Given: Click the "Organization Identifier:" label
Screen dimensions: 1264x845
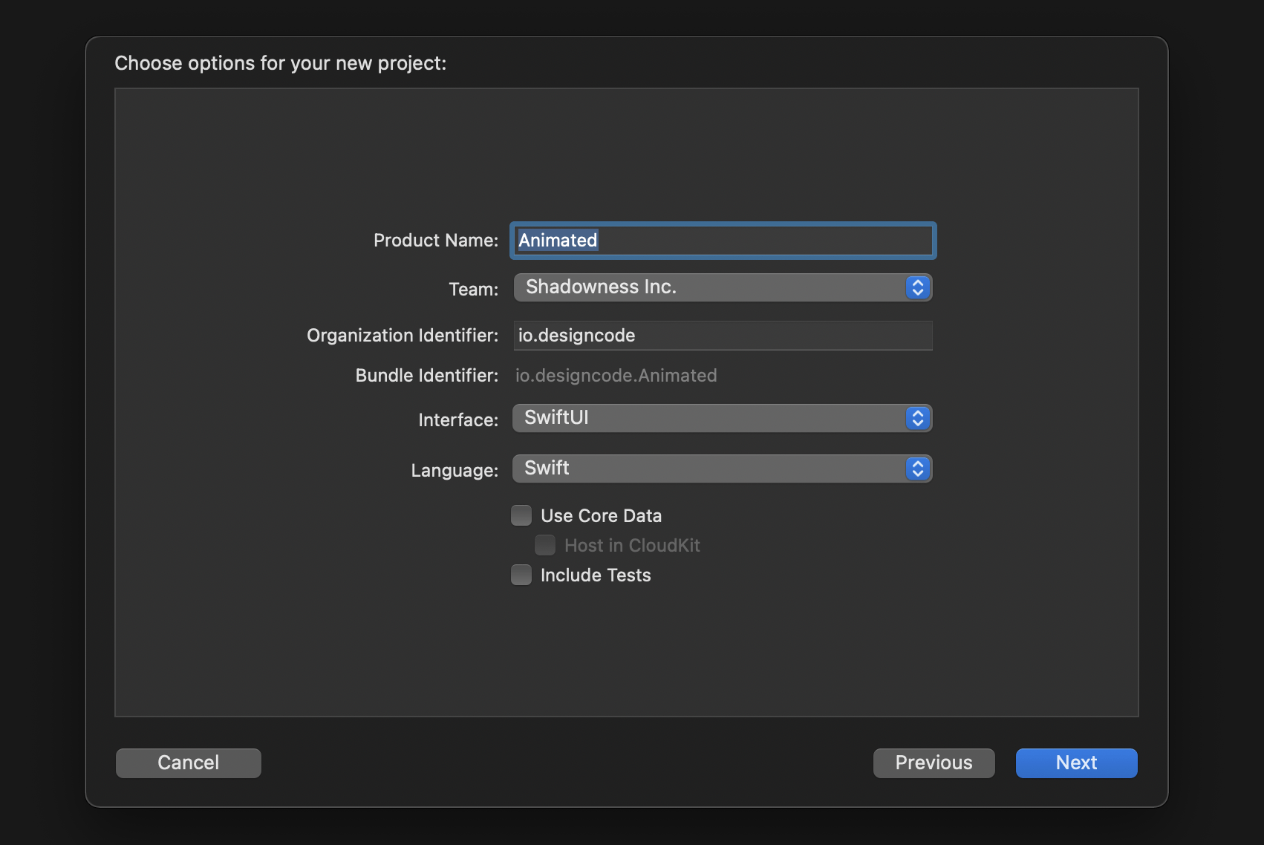Looking at the screenshot, I should [403, 336].
